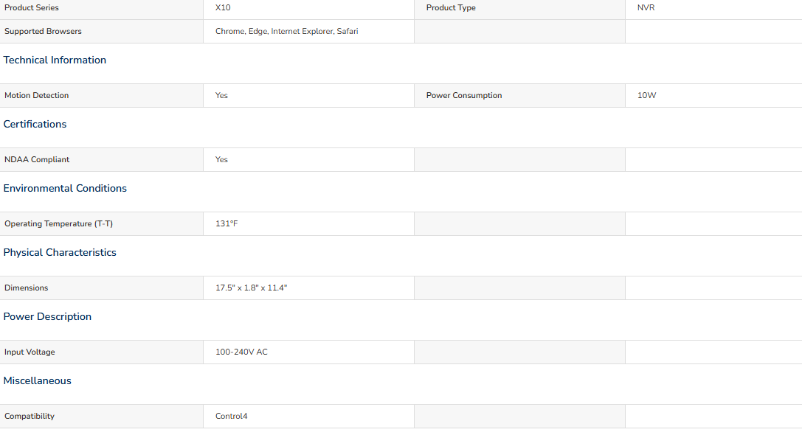Click the Technical Information section heading
802x435 pixels.
click(x=55, y=60)
